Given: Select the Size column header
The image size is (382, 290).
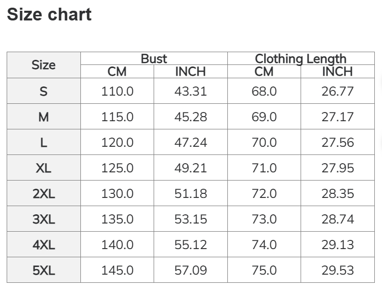Looking at the screenshot, I should 44,65.
